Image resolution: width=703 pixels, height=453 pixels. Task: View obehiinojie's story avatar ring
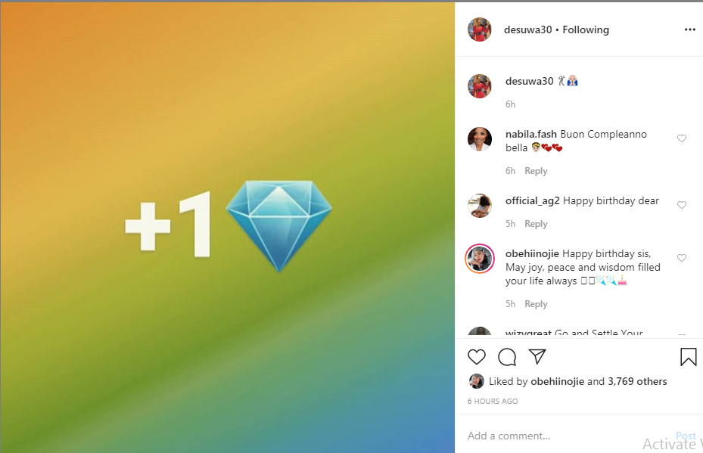click(x=480, y=259)
